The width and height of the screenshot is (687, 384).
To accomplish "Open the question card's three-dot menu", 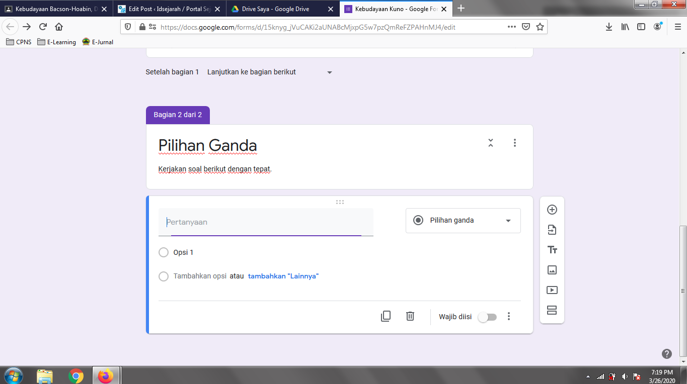I will (x=509, y=316).
